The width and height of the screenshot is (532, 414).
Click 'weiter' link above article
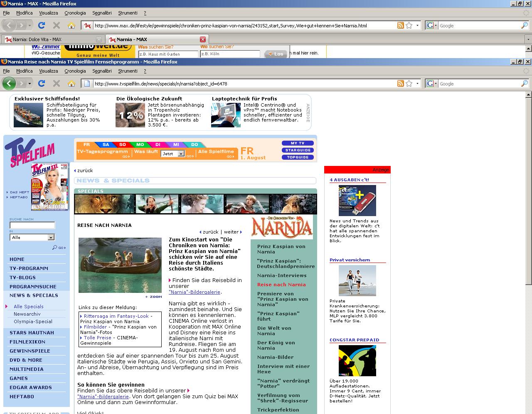click(x=232, y=232)
